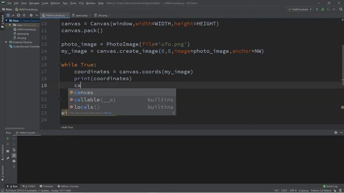Toggle tool window bars icon at bottom-left corner
Screen dimensions: 344x193
(x=2, y=191)
